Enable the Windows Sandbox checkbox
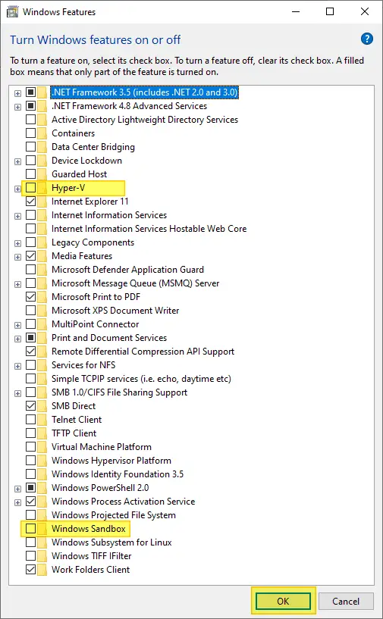 (x=30, y=529)
